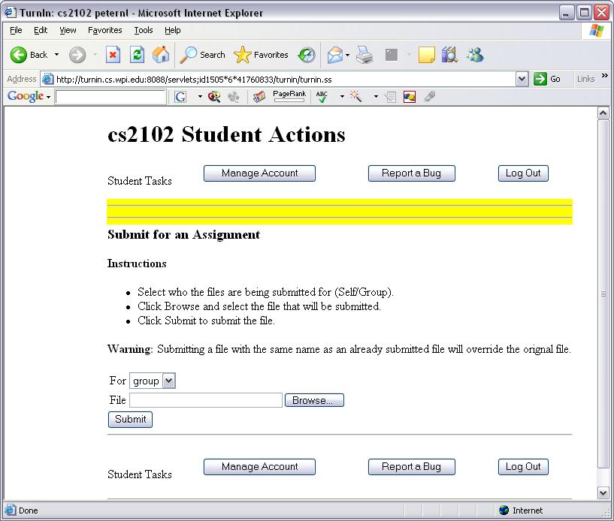
Task: Click the File path input field
Action: tap(206, 400)
